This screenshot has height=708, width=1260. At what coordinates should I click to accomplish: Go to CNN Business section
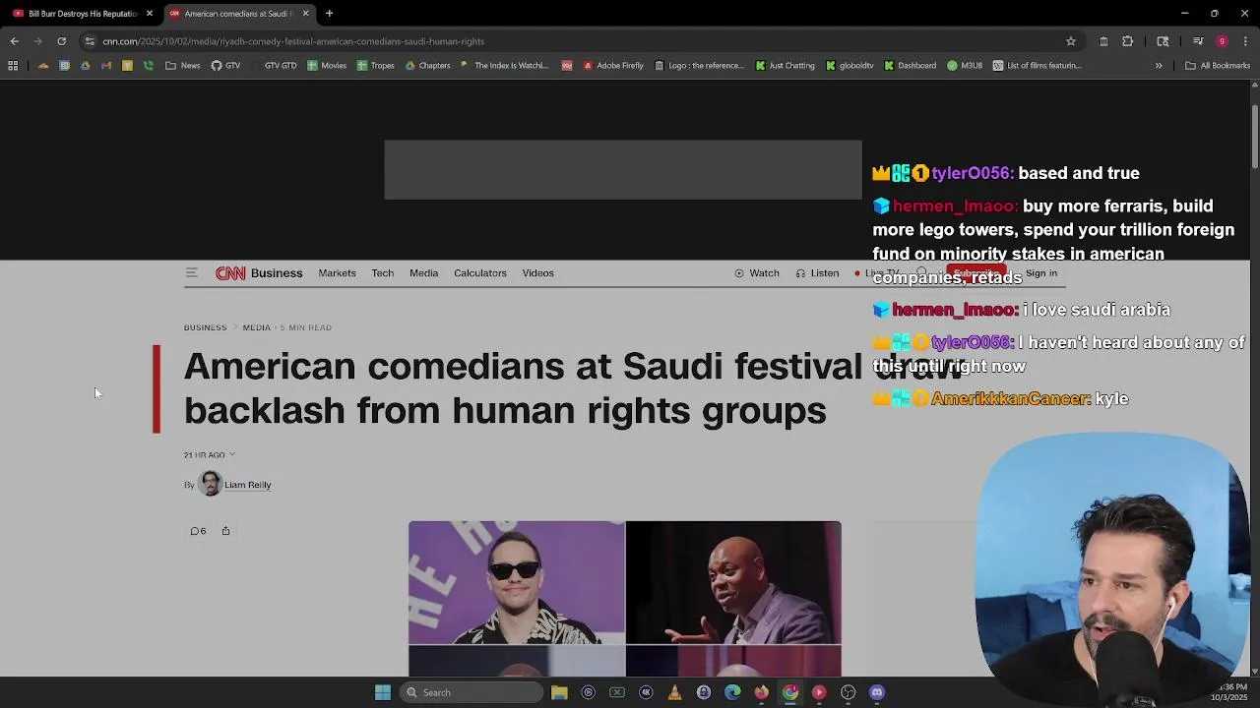pos(277,273)
